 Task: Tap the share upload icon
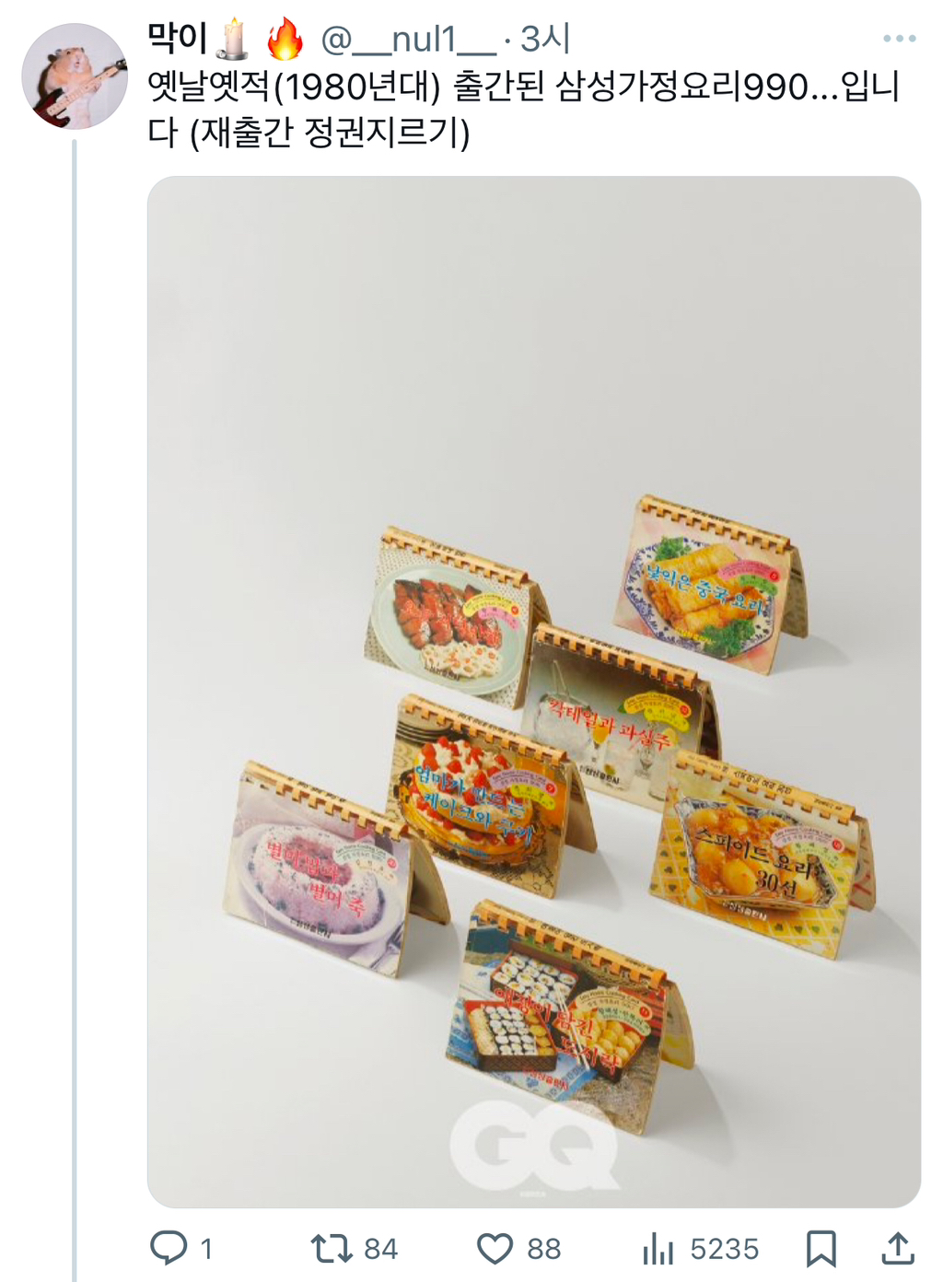(898, 1248)
